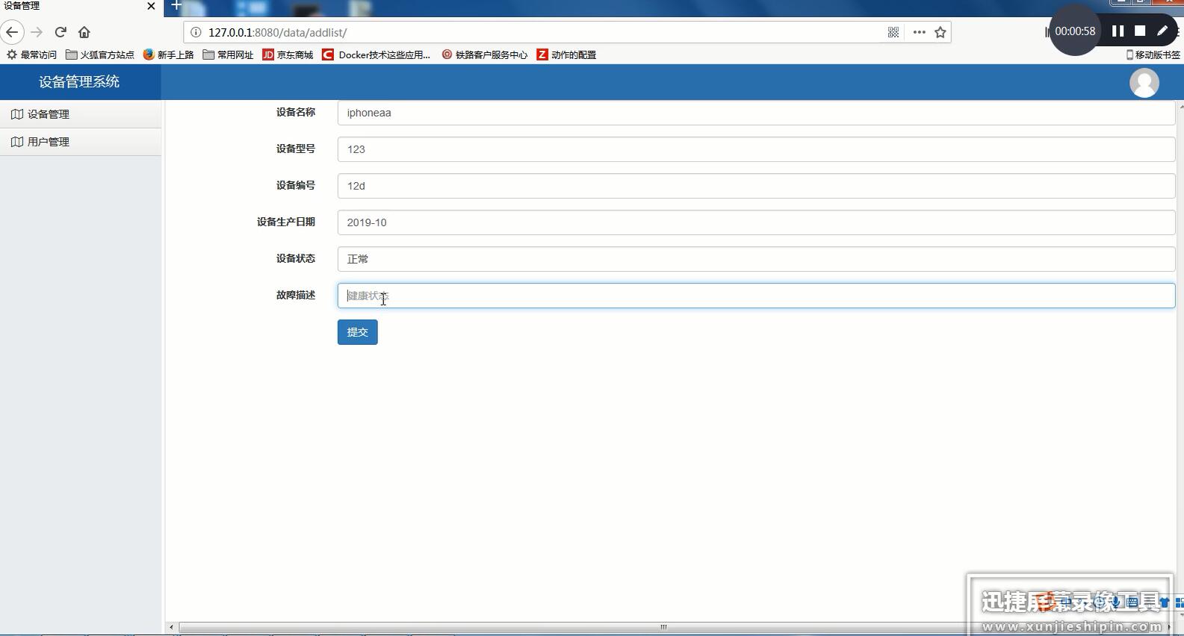Open 用户管理 in the sidebar

pyautogui.click(x=81, y=142)
